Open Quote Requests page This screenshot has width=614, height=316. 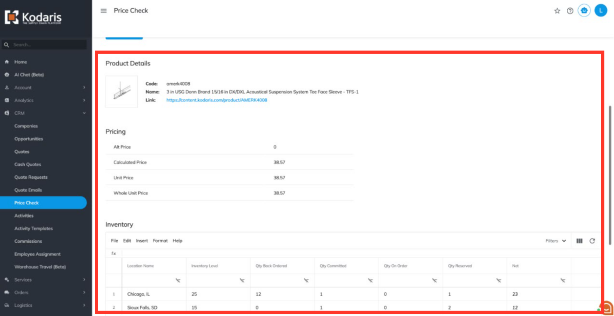pos(31,177)
